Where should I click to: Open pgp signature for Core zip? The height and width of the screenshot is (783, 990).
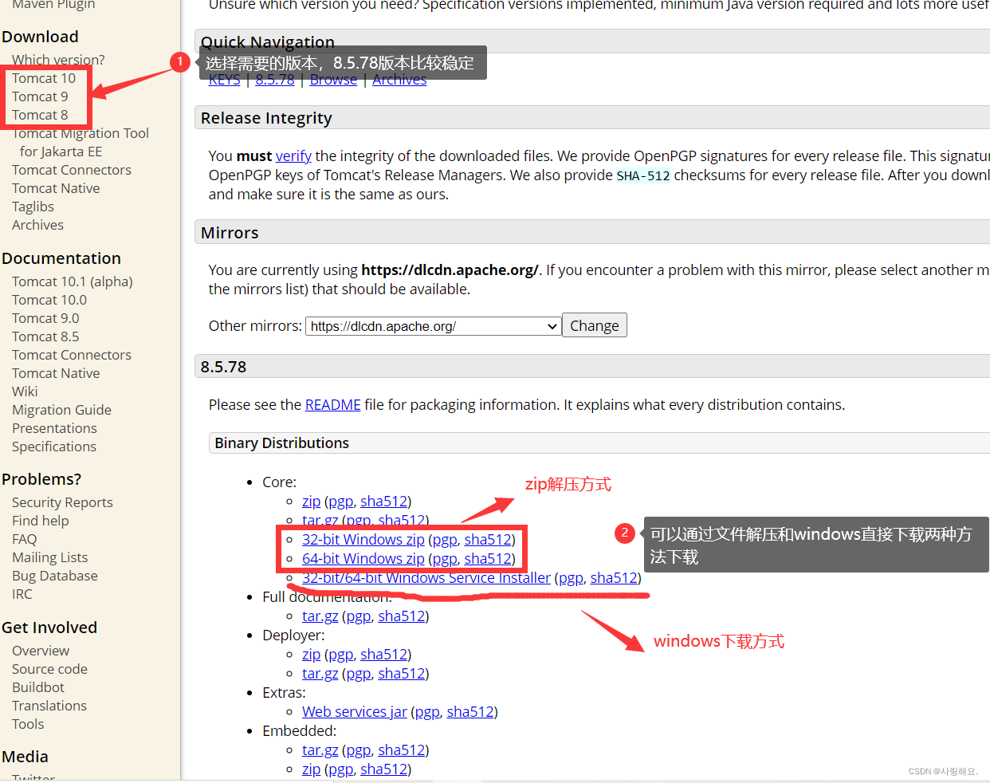[340, 502]
